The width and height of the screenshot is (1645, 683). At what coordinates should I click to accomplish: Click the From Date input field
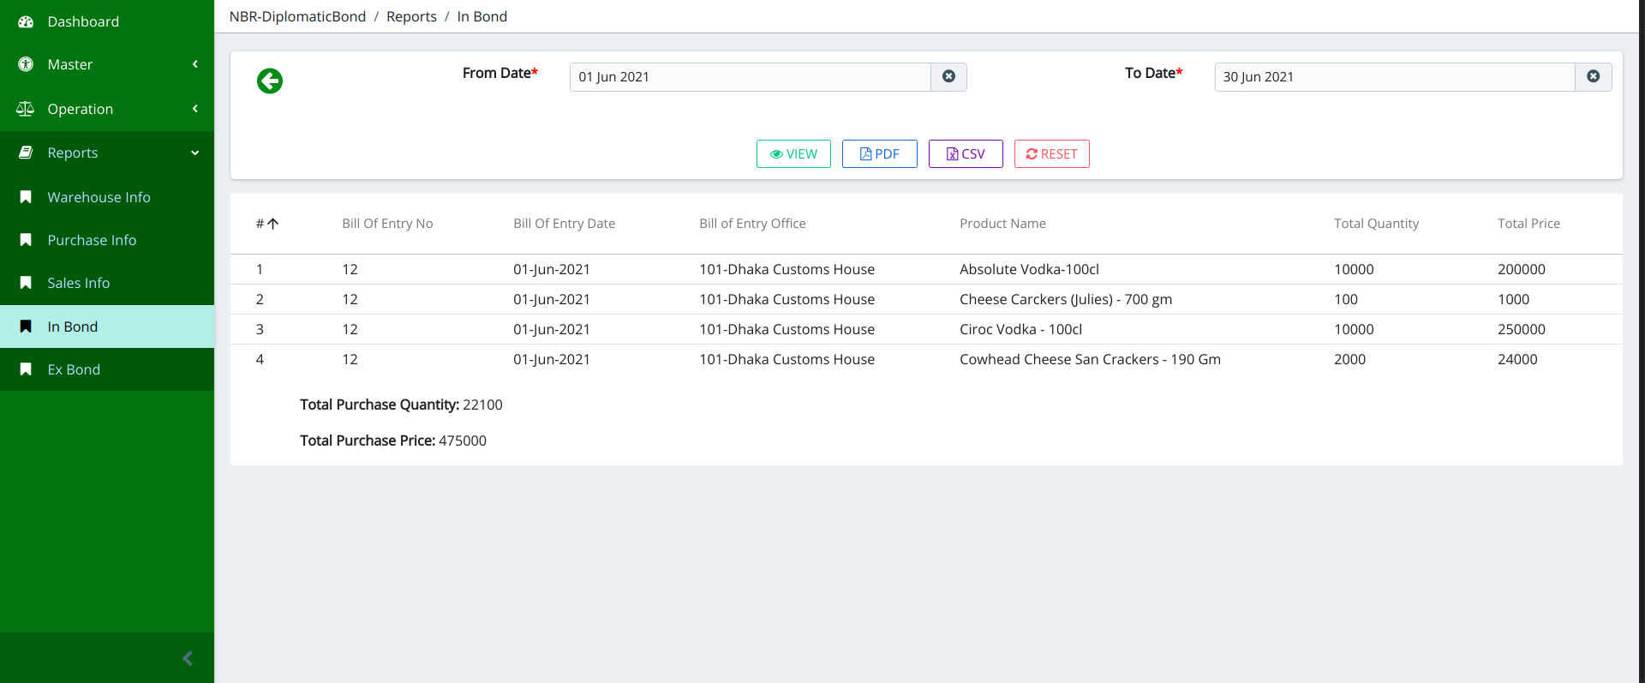pyautogui.click(x=751, y=77)
